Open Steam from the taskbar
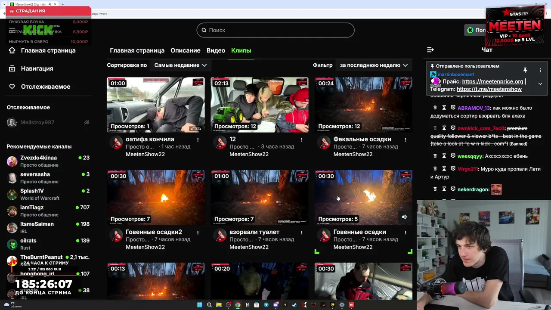Screen dimensions: 551x310 tap(294, 305)
